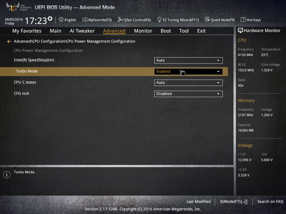Click the breadcrumb path text
Screen dimensions: 286x214
point(74,41)
